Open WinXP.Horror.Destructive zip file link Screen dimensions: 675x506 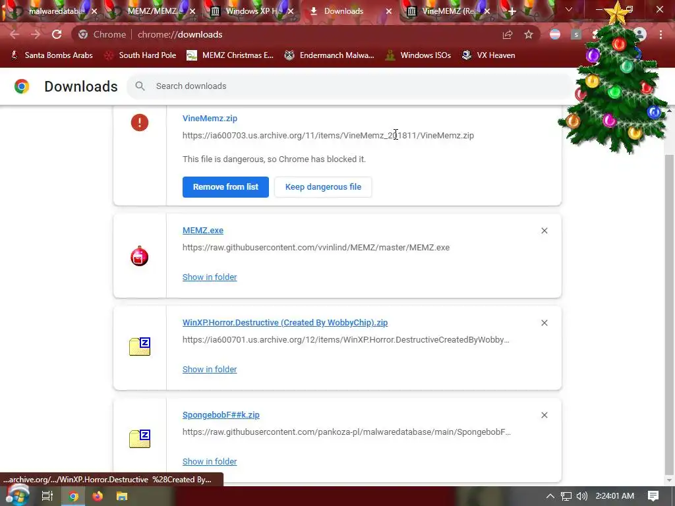coord(285,323)
